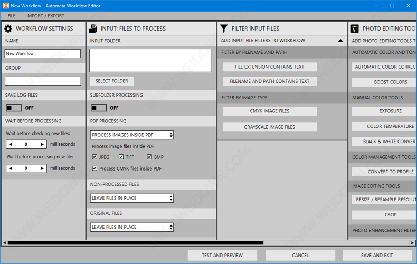The width and height of the screenshot is (417, 264).
Task: Add the Exposure tool
Action: click(384, 111)
